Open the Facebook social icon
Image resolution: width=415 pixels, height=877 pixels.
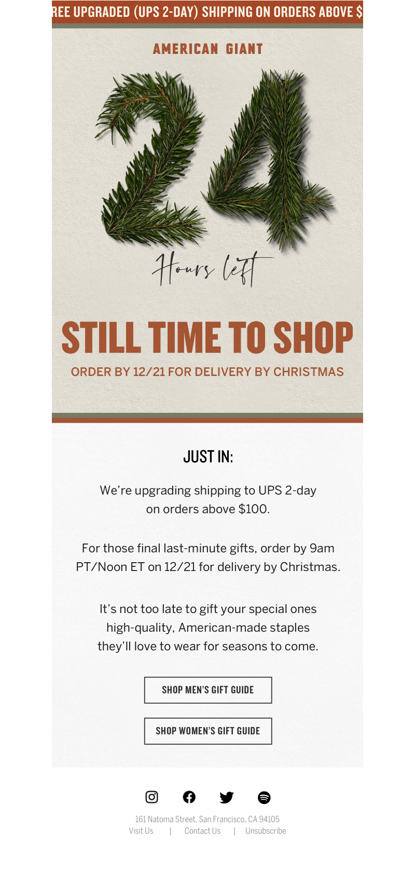(189, 797)
